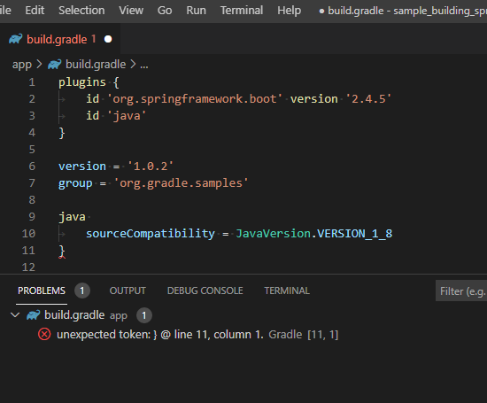Click the Gradle icon in the breadcrumb

click(x=55, y=65)
